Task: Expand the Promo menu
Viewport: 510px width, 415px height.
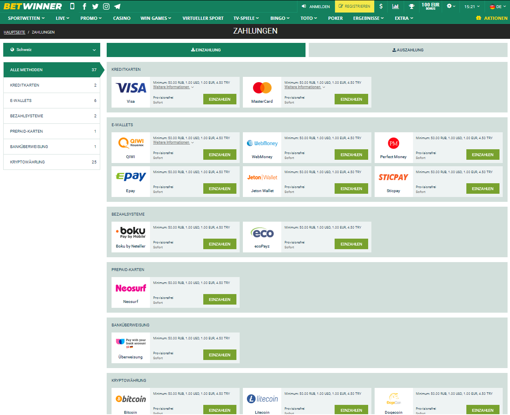Action: click(91, 18)
